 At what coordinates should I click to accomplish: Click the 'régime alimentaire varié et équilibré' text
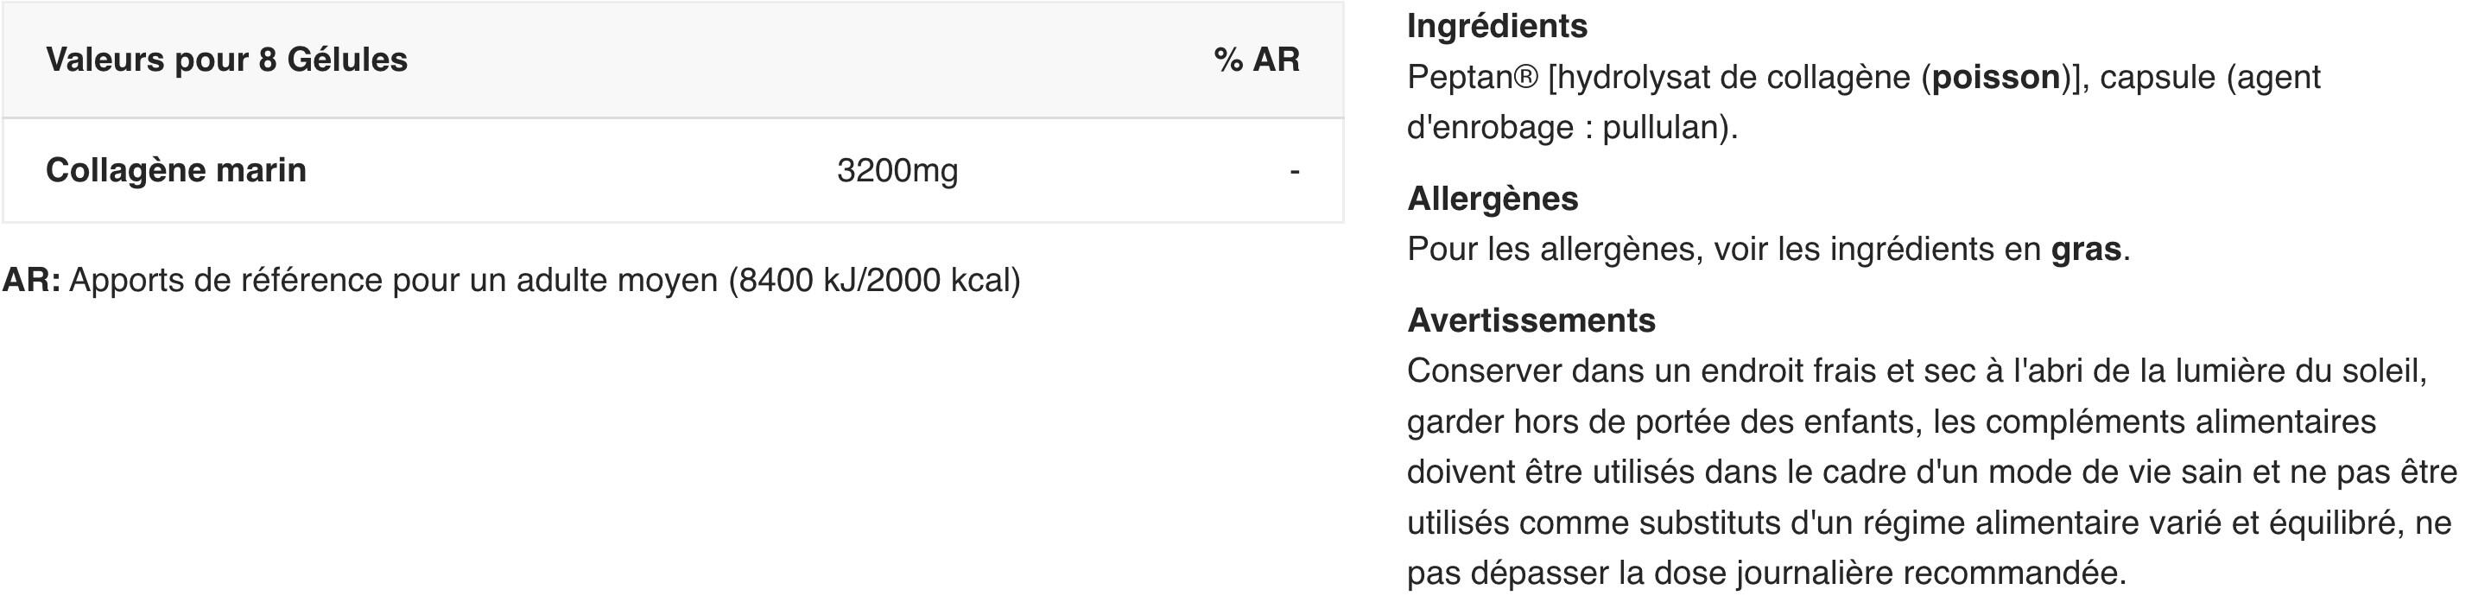(x=2130, y=523)
